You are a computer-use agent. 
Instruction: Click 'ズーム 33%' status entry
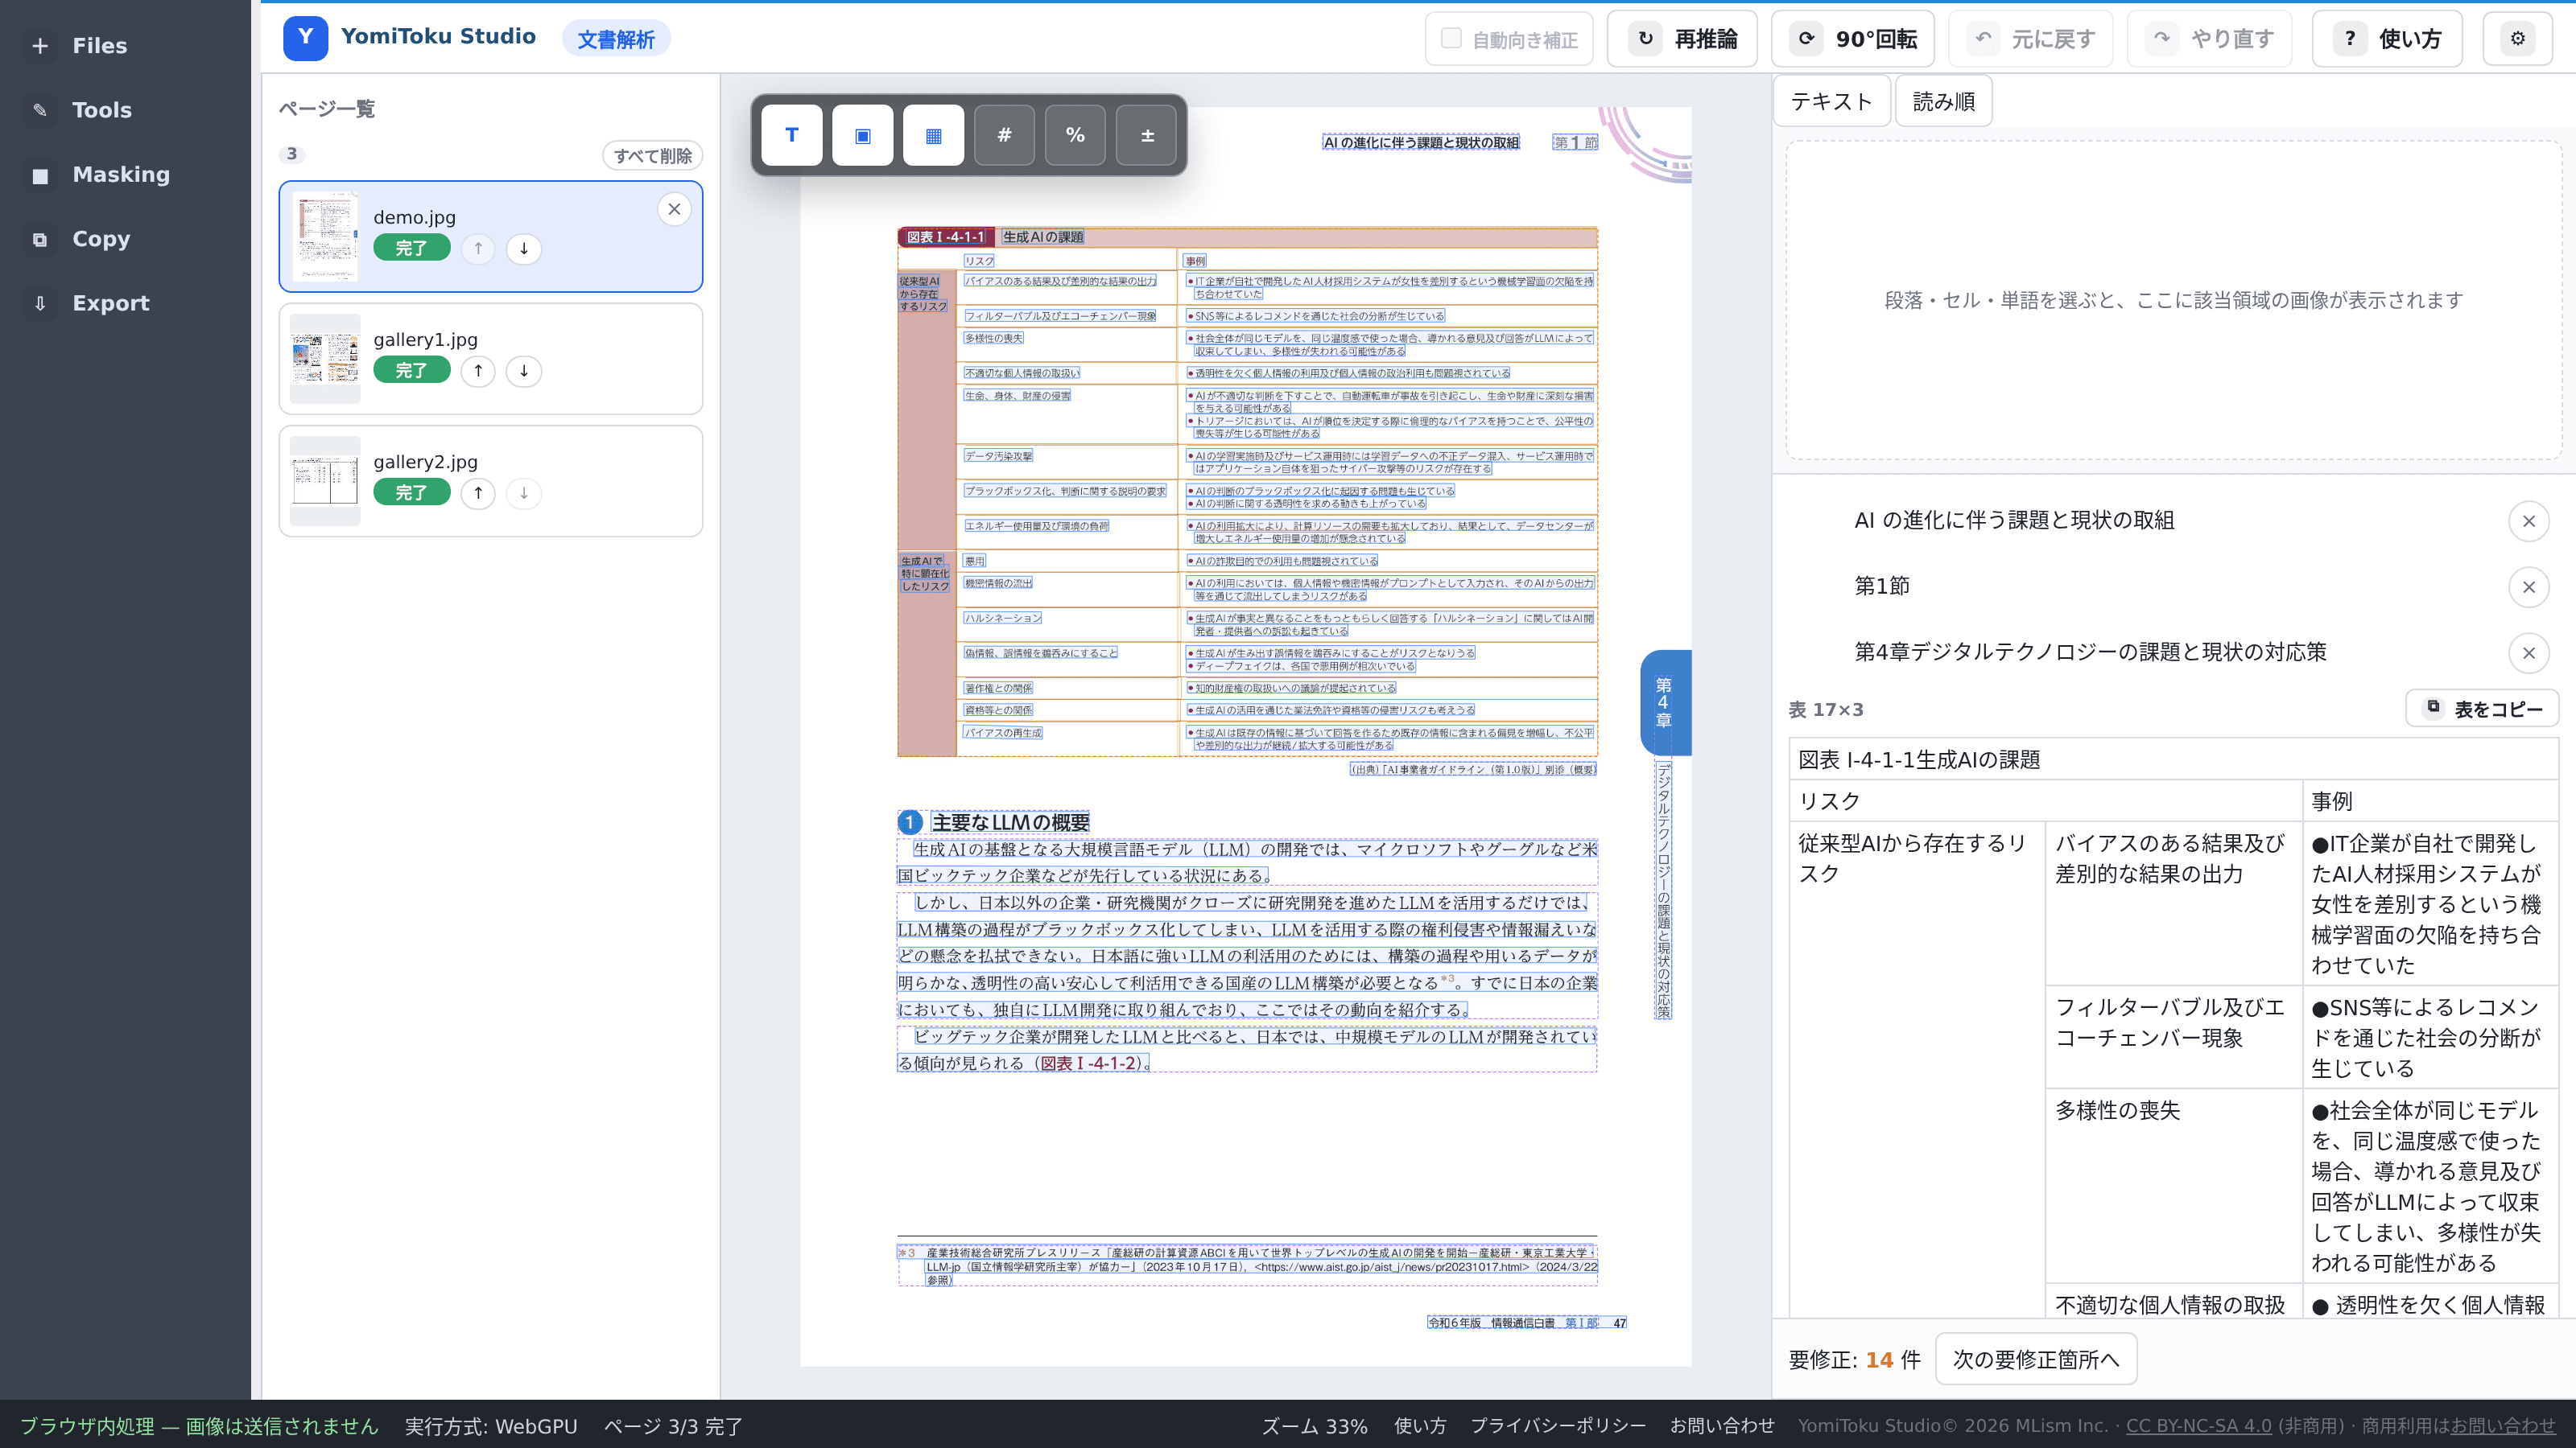click(x=1314, y=1426)
